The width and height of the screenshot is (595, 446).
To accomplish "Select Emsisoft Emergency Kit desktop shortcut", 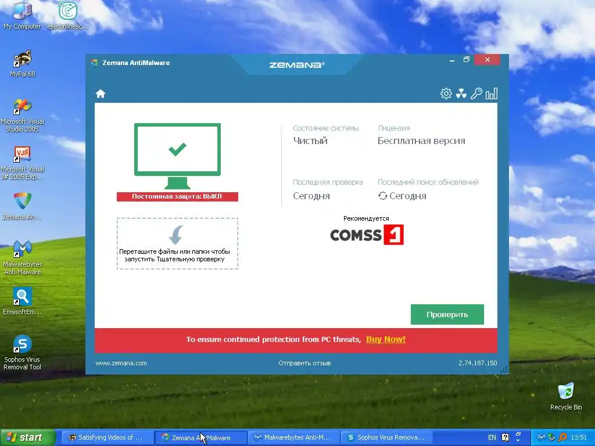I will coord(22,301).
